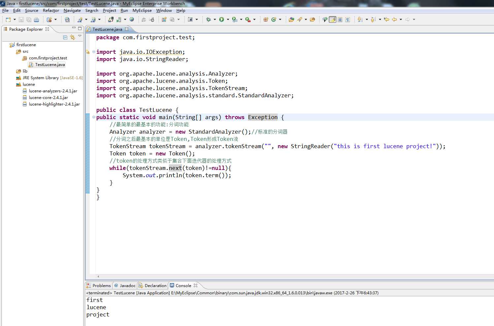Toggle Block Selection Mode icon

(x=340, y=19)
